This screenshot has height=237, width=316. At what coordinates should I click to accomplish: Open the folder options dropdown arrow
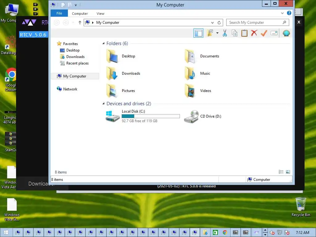click(x=217, y=33)
